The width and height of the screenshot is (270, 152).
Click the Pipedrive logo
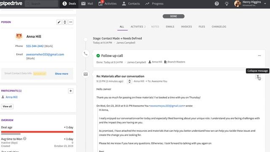point(11,3)
